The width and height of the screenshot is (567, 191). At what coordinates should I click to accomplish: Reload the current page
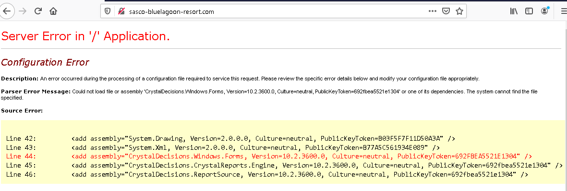point(38,11)
